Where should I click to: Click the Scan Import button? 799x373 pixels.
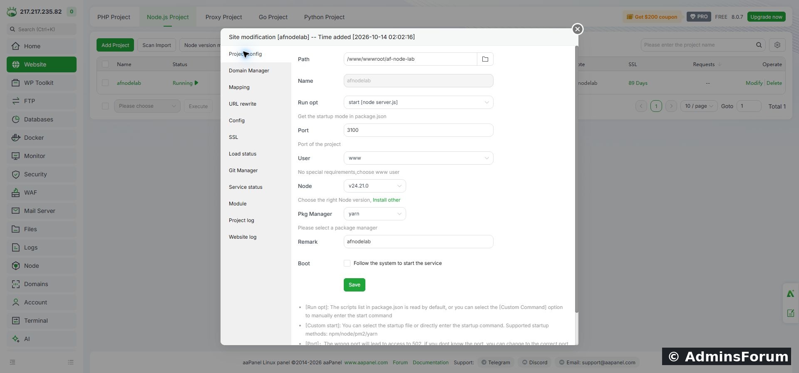point(157,45)
